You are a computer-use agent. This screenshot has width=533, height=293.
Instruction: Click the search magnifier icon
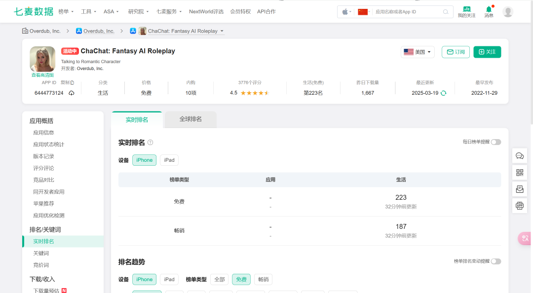(x=446, y=12)
